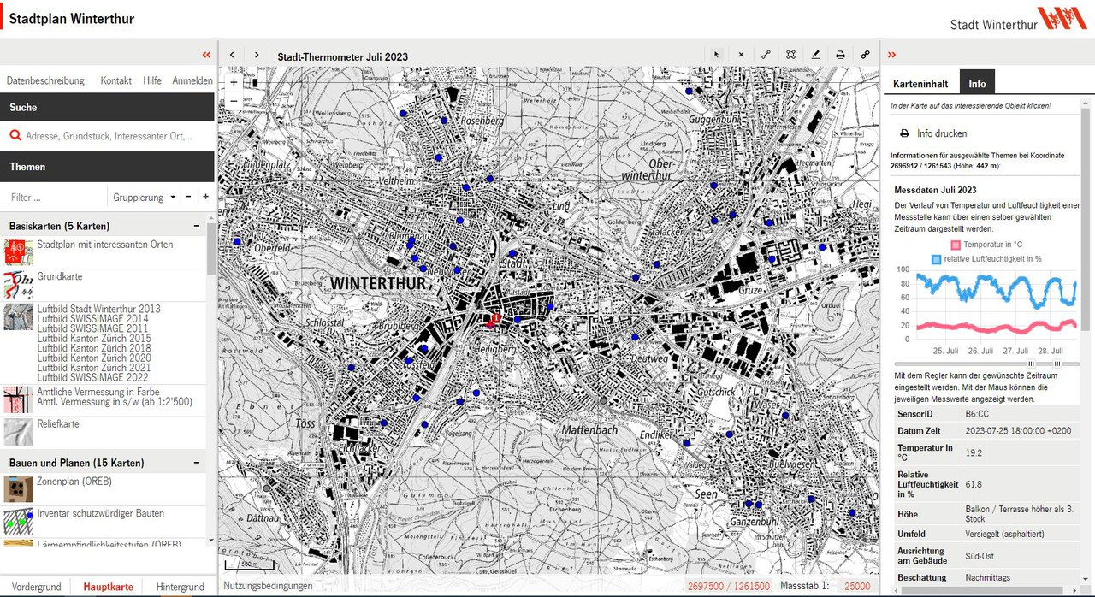The width and height of the screenshot is (1095, 597).
Task: Toggle relative Luftfeuchtigkeit chart legend
Action: (x=985, y=259)
